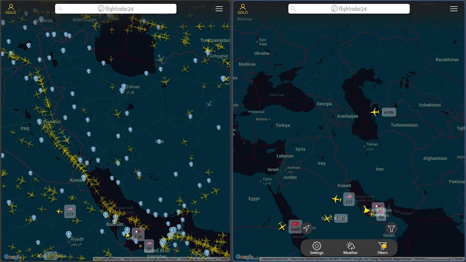Select the Baghdad airport pin
Image resolution: width=466 pixels, height=262 pixels.
pos(39,122)
